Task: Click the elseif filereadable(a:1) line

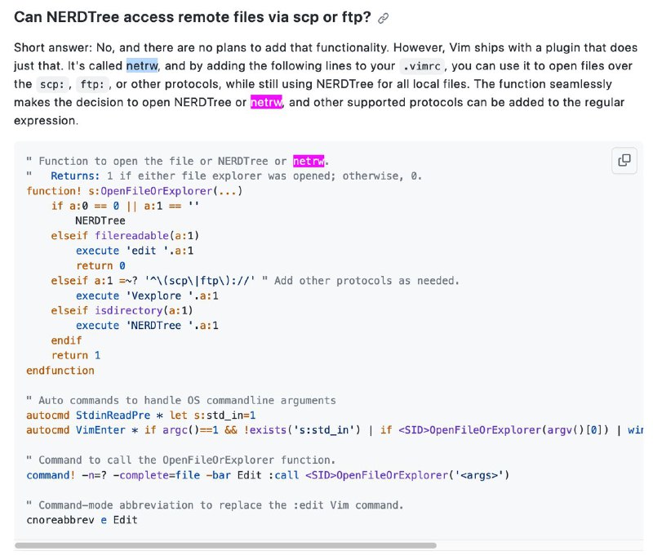Action: click(x=125, y=236)
